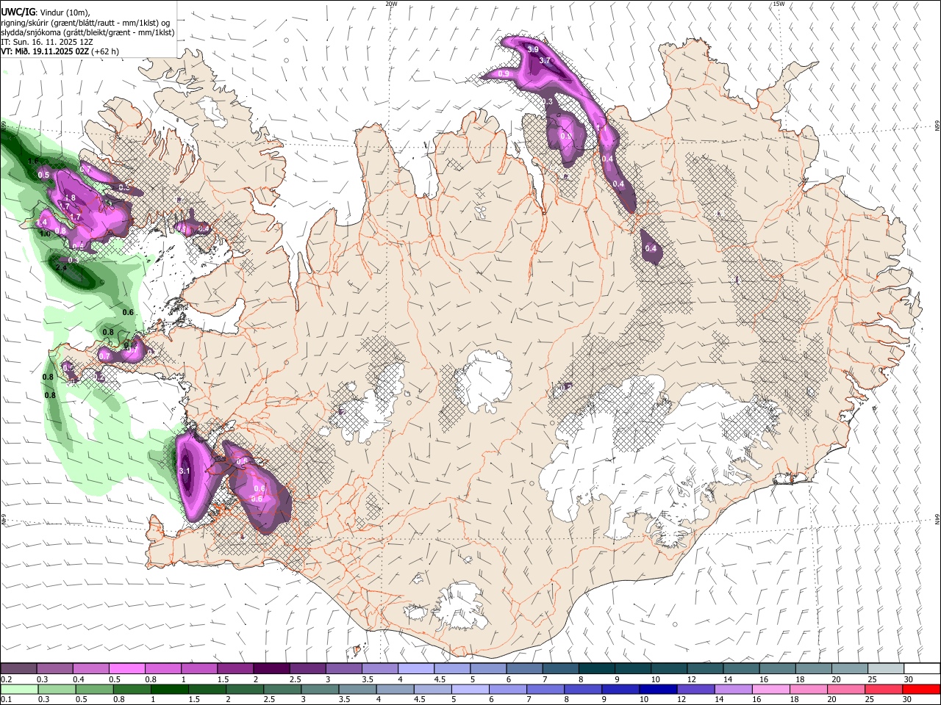
Task: Click the 30 label on the rain scale
Action: coord(907,699)
